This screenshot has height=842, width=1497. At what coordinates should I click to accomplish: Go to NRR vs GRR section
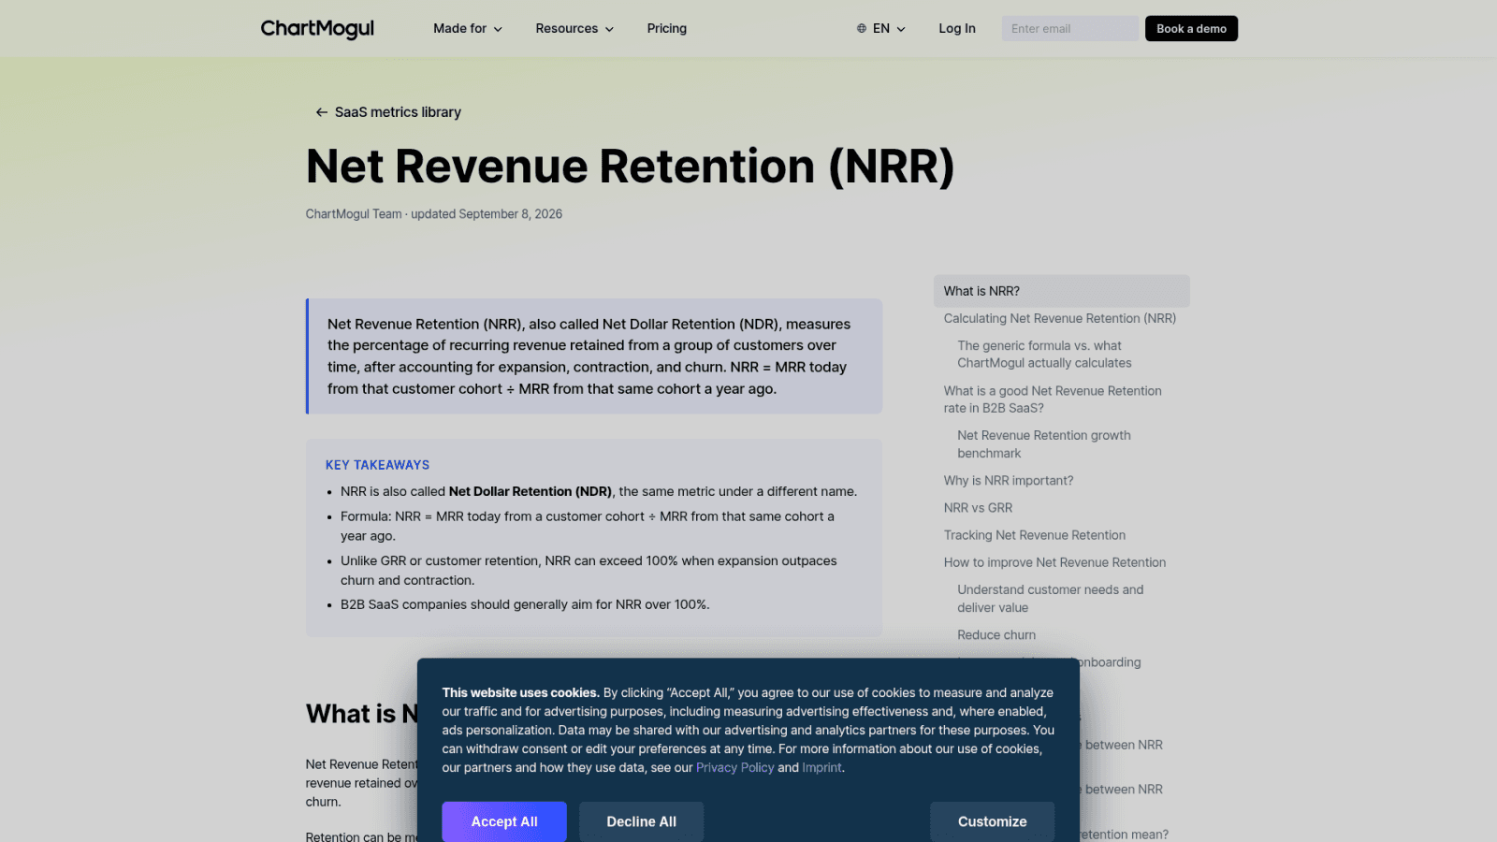point(978,508)
